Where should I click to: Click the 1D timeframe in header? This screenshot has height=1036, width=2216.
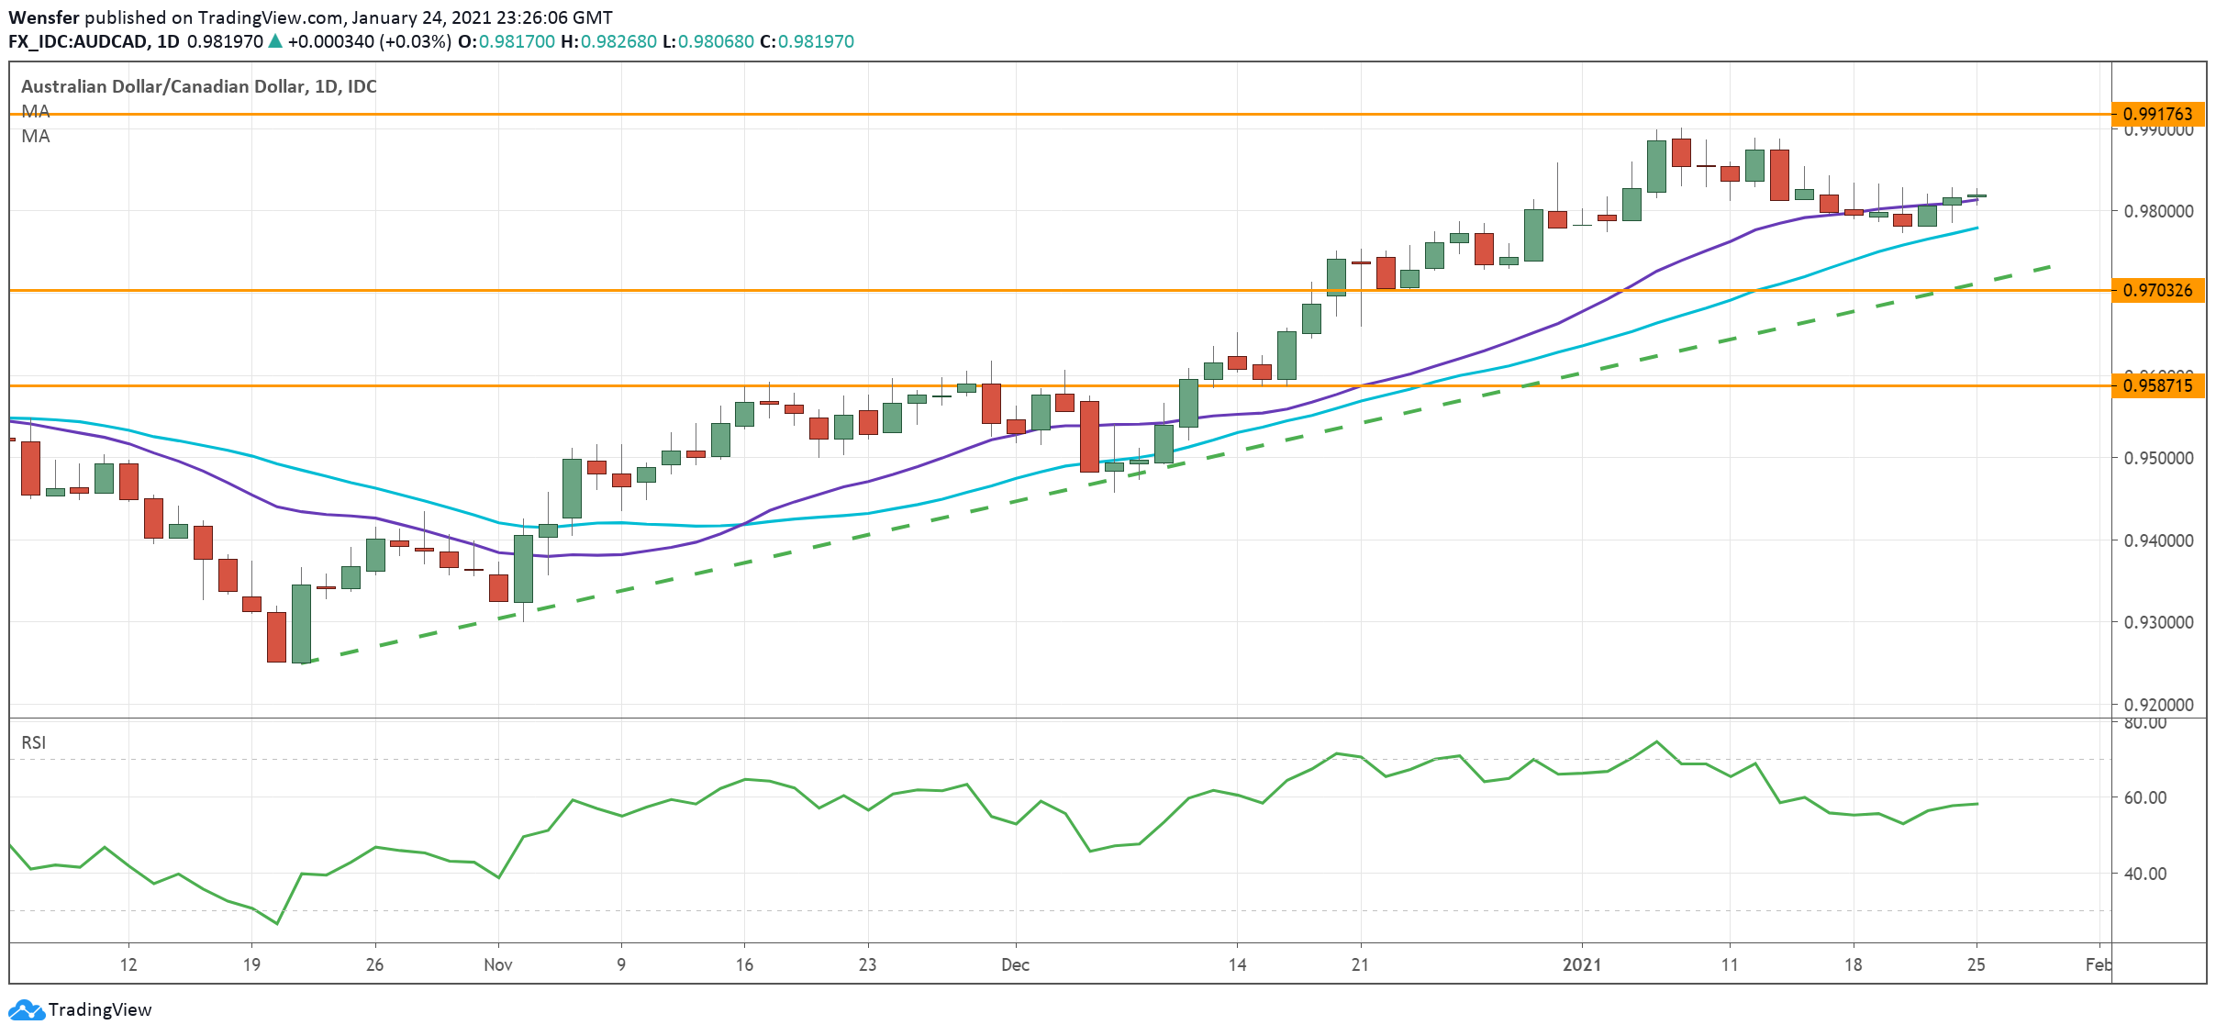(168, 41)
